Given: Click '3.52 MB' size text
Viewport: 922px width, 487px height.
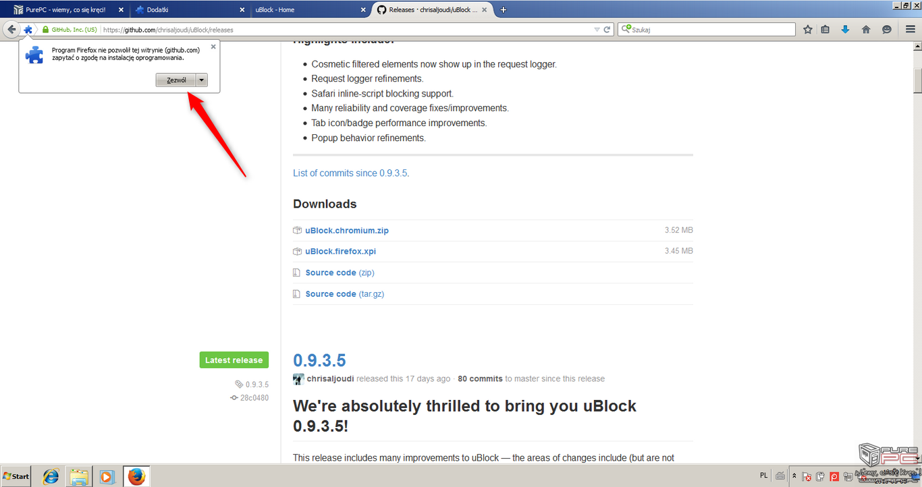Looking at the screenshot, I should (x=679, y=230).
